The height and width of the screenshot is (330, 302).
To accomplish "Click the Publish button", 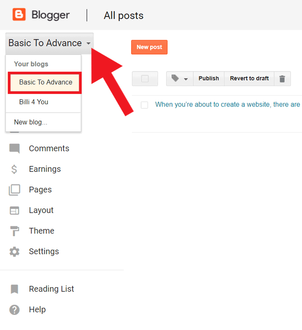I will point(209,78).
